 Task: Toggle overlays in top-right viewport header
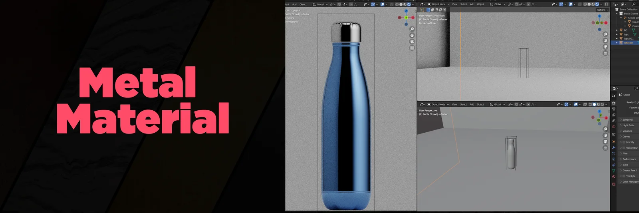(571, 4)
